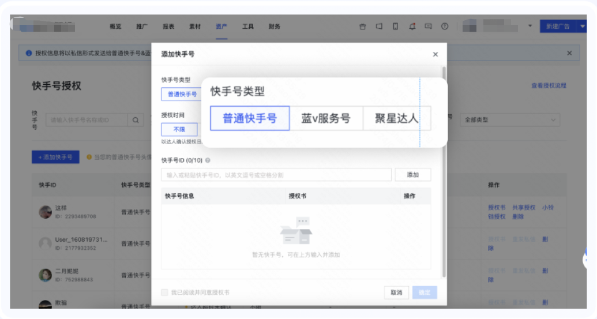
Task: Open the 财务 nav tab
Action: (275, 27)
